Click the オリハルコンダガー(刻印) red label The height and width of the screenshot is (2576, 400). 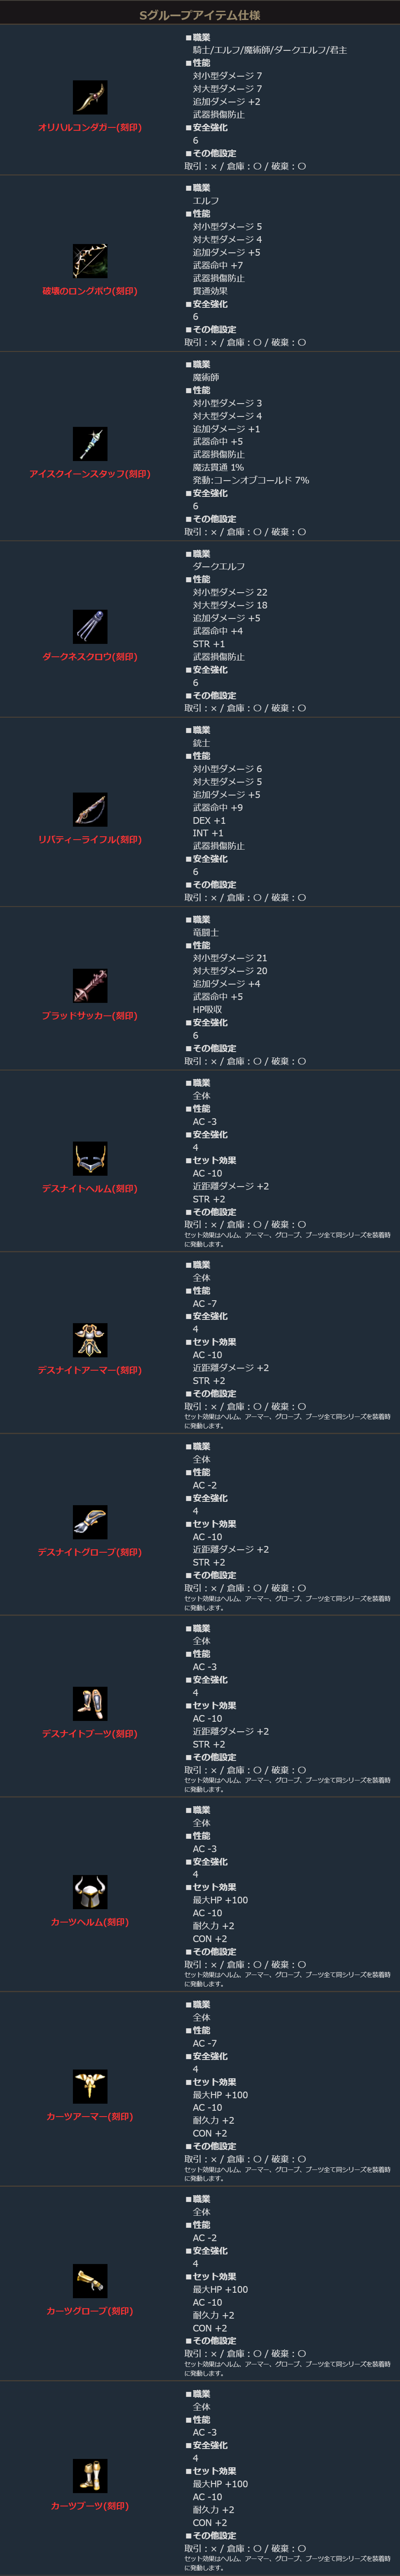tap(90, 128)
